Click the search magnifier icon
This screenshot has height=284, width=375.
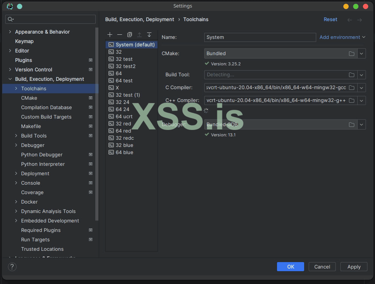tap(11, 19)
